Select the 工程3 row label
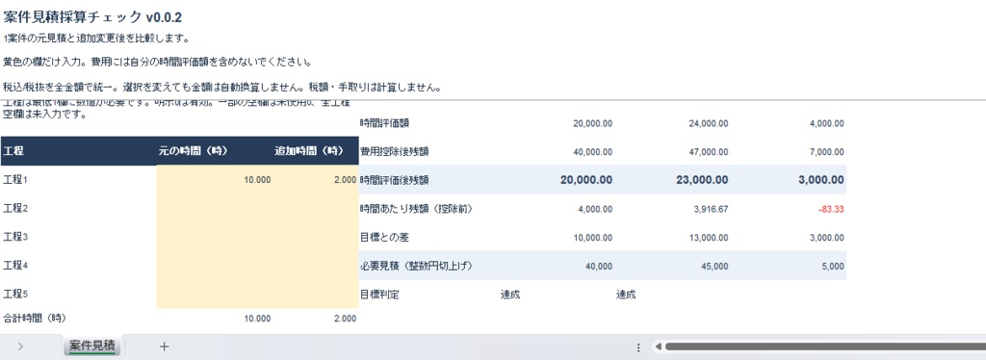The width and height of the screenshot is (986, 360). point(15,237)
